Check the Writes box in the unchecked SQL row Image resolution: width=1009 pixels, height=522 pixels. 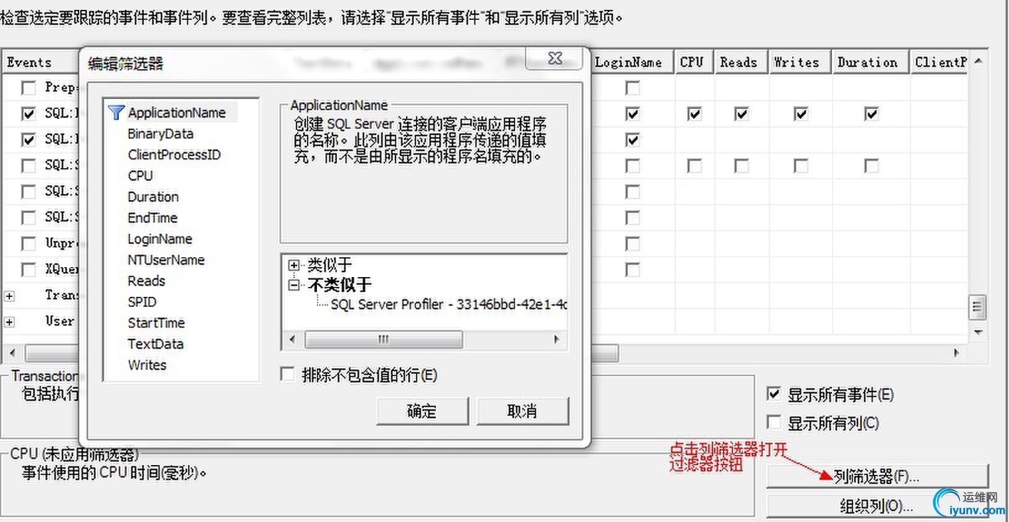coord(801,166)
